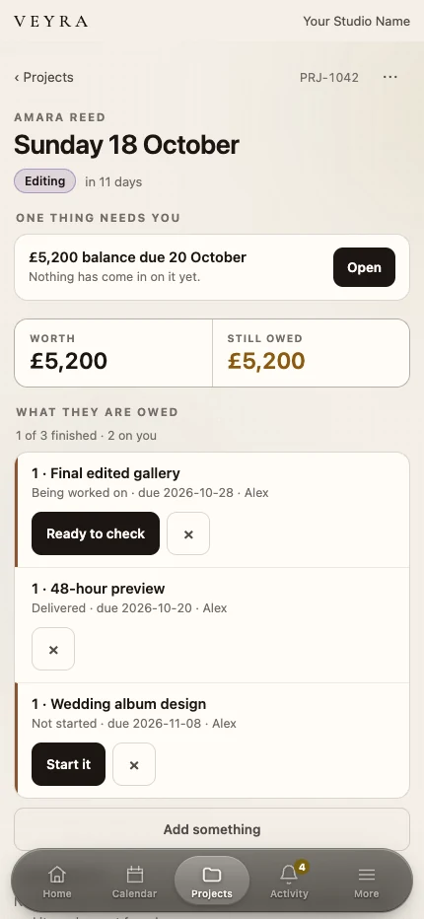424x919 pixels.
Task: Open the three-dot project options menu
Action: 390,77
